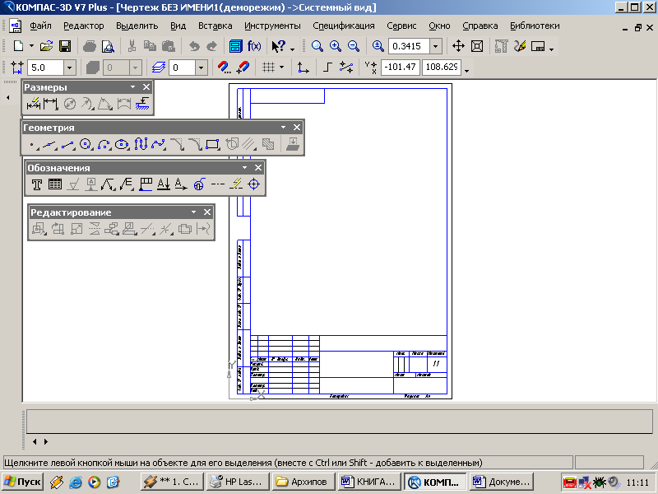Toggle the grid display button
Image resolution: width=658 pixels, height=494 pixels.
(268, 68)
